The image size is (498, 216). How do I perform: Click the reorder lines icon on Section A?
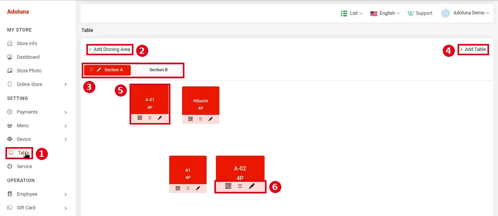click(91, 70)
